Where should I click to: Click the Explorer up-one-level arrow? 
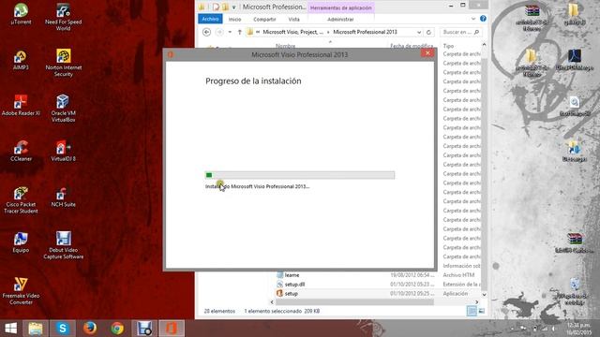point(240,32)
